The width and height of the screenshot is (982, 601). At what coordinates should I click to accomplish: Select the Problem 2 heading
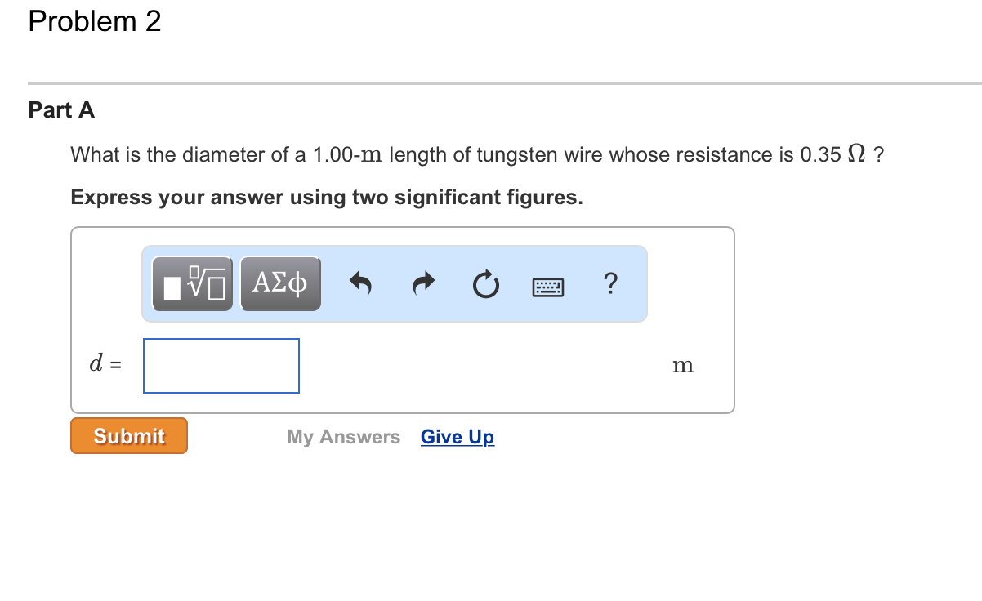coord(95,22)
